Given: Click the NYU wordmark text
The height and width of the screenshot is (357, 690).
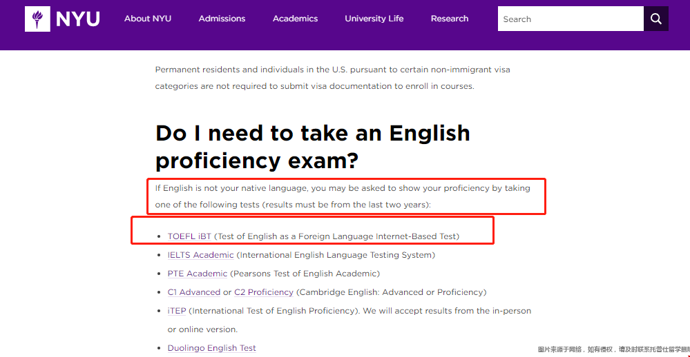Looking at the screenshot, I should point(78,19).
